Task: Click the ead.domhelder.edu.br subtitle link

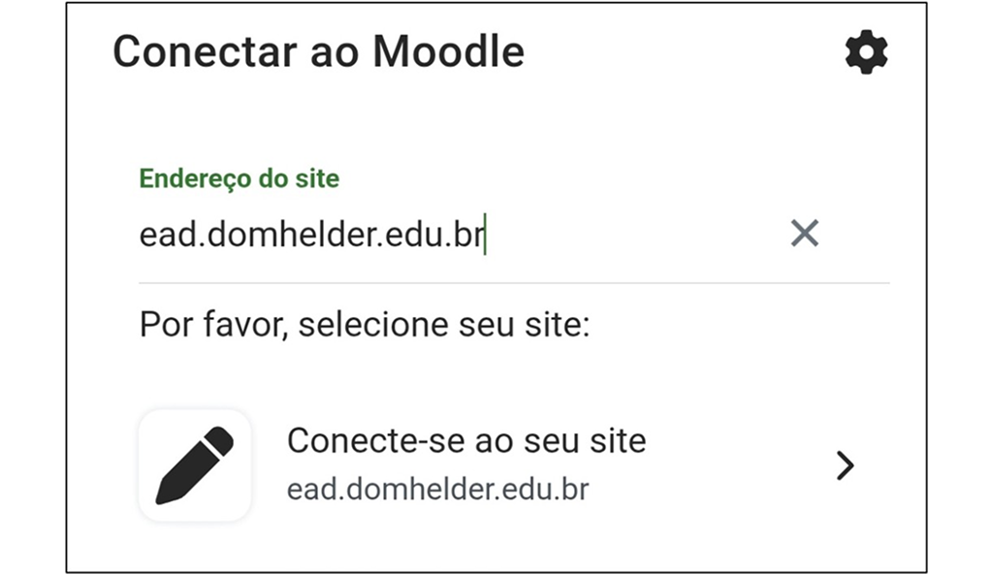Action: (x=437, y=489)
